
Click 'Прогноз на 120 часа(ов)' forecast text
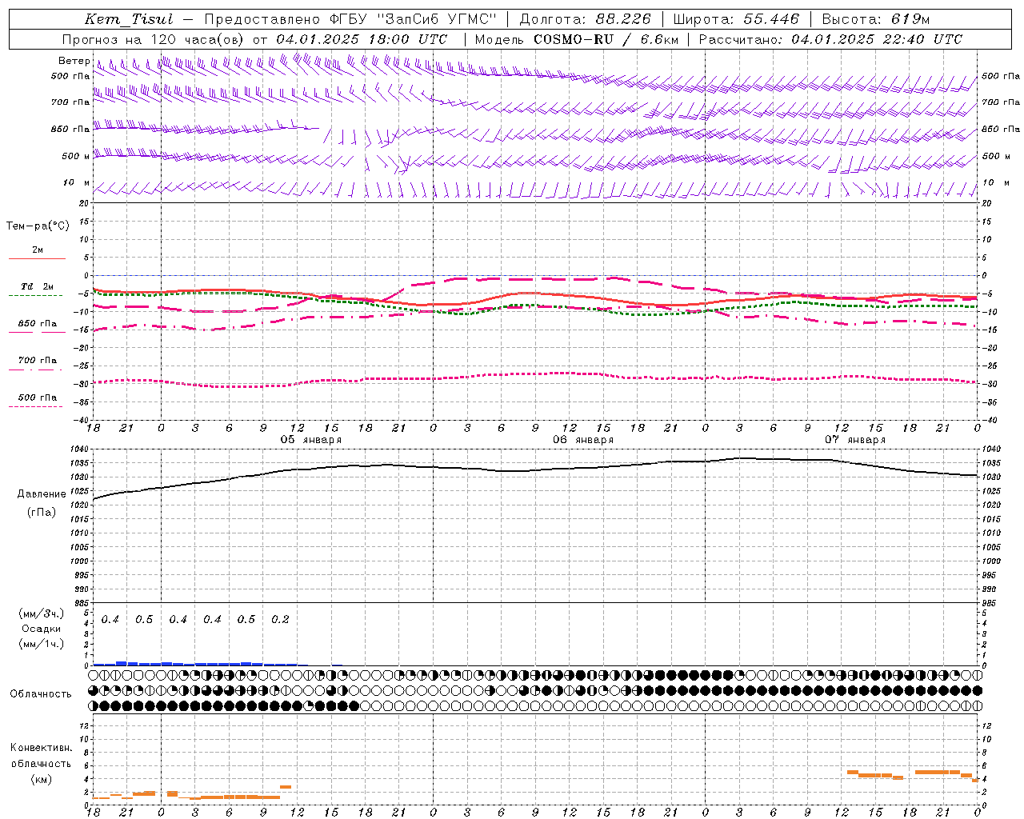[154, 39]
